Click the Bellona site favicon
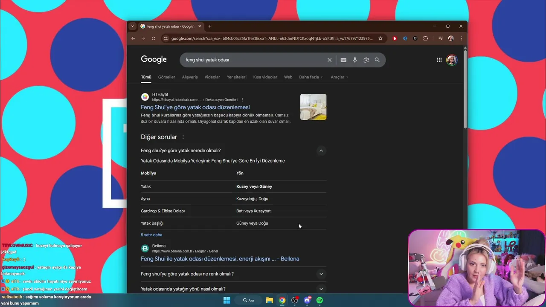Viewport: 546px width, 307px height. (145, 248)
